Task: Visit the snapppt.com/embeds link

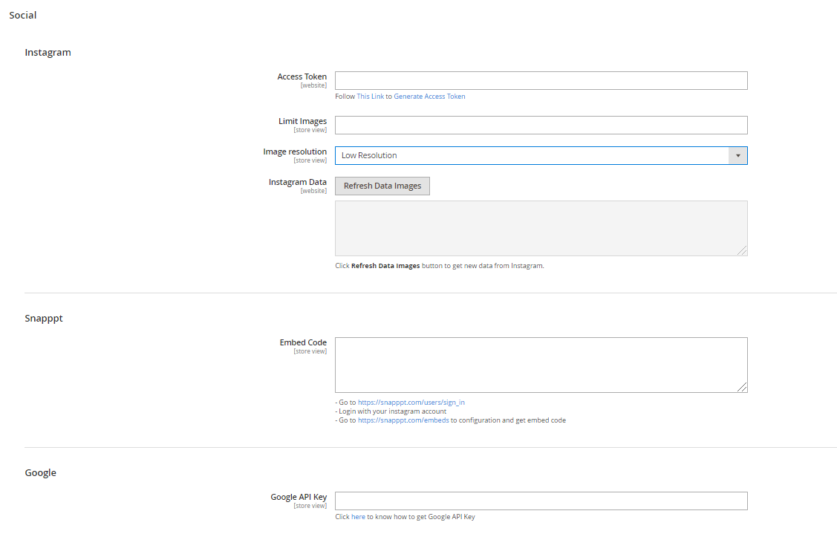Action: click(403, 420)
